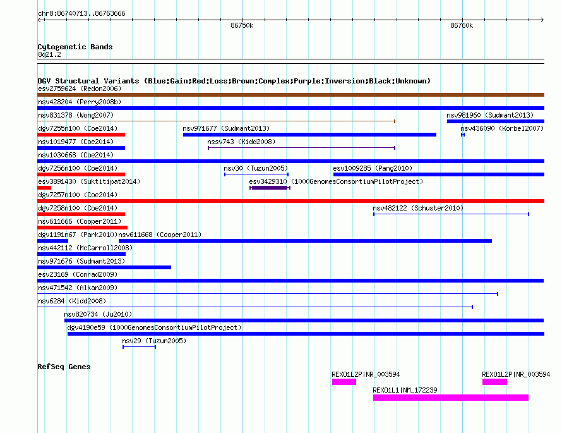Select the 8q21.2 band label
The height and width of the screenshot is (433, 562).
[x=49, y=54]
